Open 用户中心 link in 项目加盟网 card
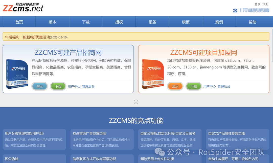Screen dimensions: 273x163 (210, 86)
